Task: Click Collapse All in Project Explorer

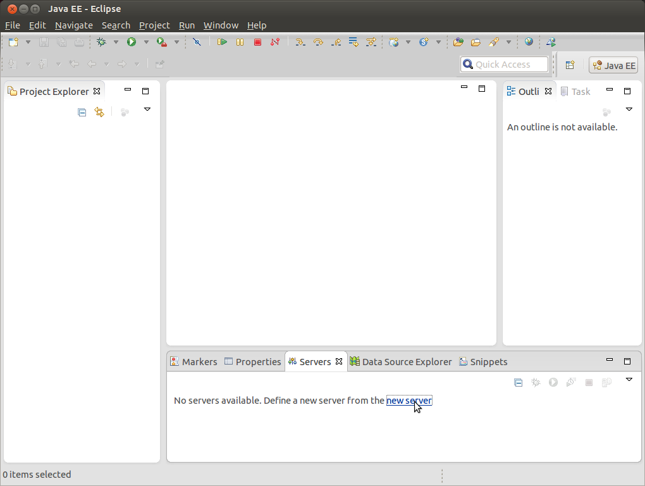Action: (82, 112)
